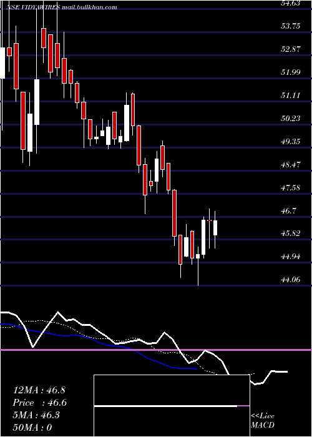Click the Price : 46.6 readout
The width and height of the screenshot is (312, 437).
tap(40, 403)
